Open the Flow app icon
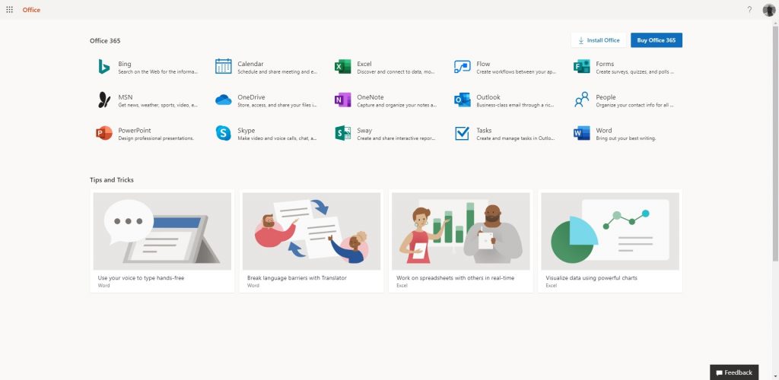 coord(462,66)
